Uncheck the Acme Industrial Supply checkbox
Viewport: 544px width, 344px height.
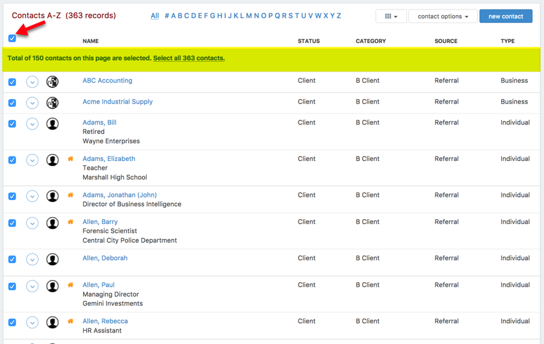tap(12, 103)
